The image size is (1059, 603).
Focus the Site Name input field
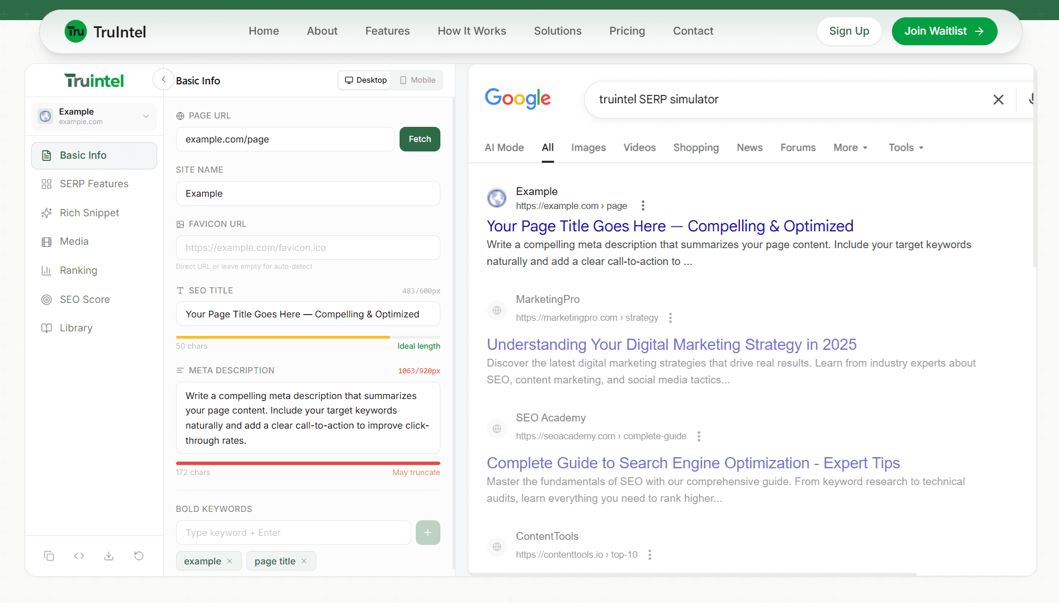click(308, 193)
